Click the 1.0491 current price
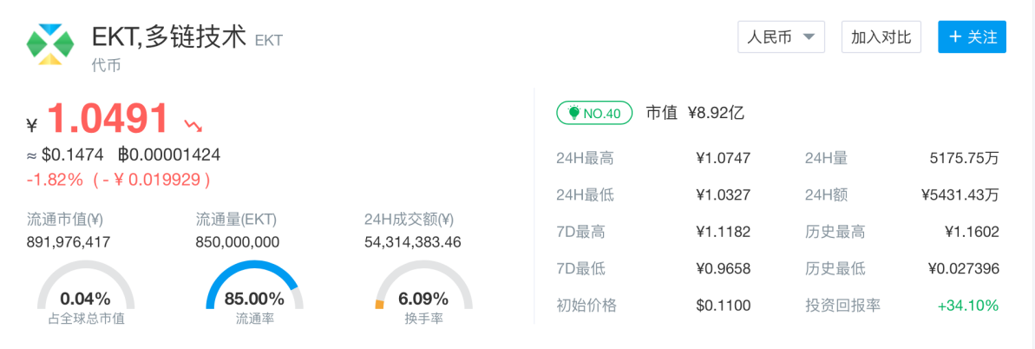 [108, 120]
